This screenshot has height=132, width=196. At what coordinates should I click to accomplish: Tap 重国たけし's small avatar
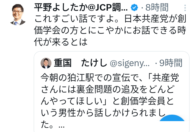tap(46, 63)
